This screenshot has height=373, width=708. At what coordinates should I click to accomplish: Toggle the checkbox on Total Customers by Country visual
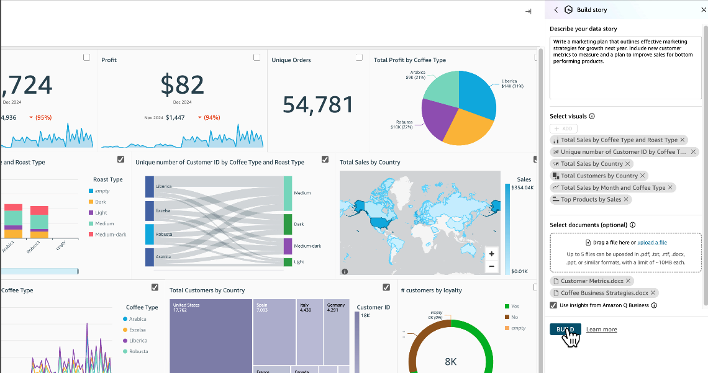386,287
